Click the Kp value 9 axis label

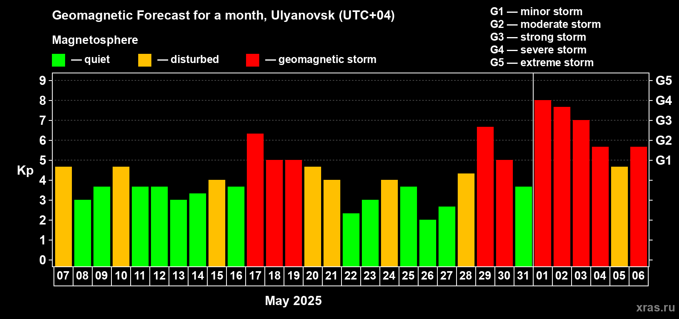[43, 81]
